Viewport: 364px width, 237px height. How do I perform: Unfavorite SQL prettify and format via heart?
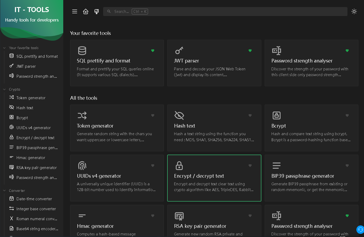153,51
